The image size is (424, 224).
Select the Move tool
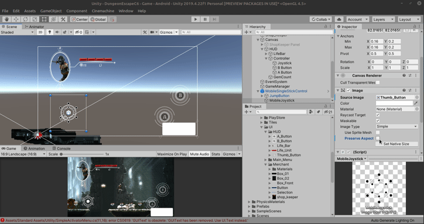16,19
